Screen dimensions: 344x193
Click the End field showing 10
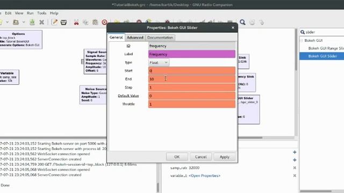point(192,79)
